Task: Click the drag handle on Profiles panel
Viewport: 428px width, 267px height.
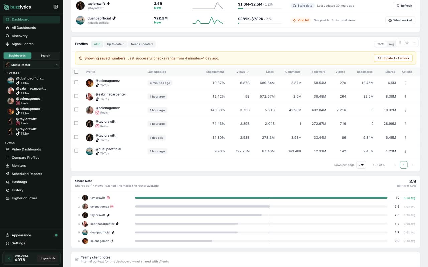Action: [400, 43]
